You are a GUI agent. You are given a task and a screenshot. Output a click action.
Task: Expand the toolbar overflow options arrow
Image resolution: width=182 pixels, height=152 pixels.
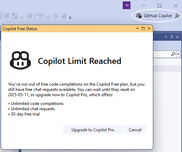click(x=70, y=18)
